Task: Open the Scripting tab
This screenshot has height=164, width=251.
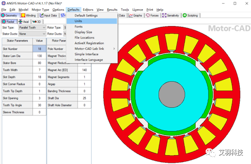Action: (x=190, y=15)
